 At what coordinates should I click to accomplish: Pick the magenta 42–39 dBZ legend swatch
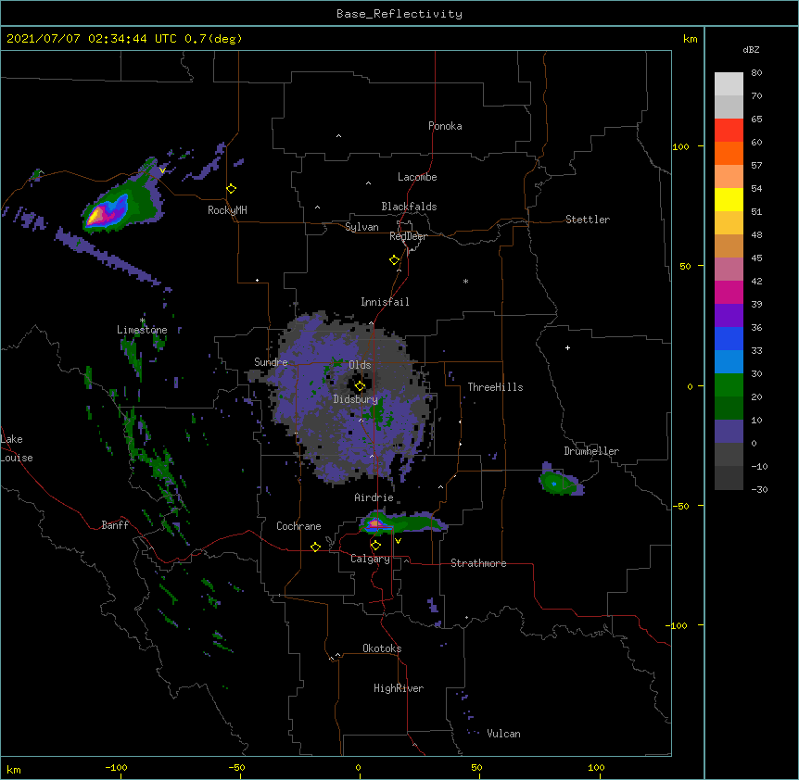point(729,292)
